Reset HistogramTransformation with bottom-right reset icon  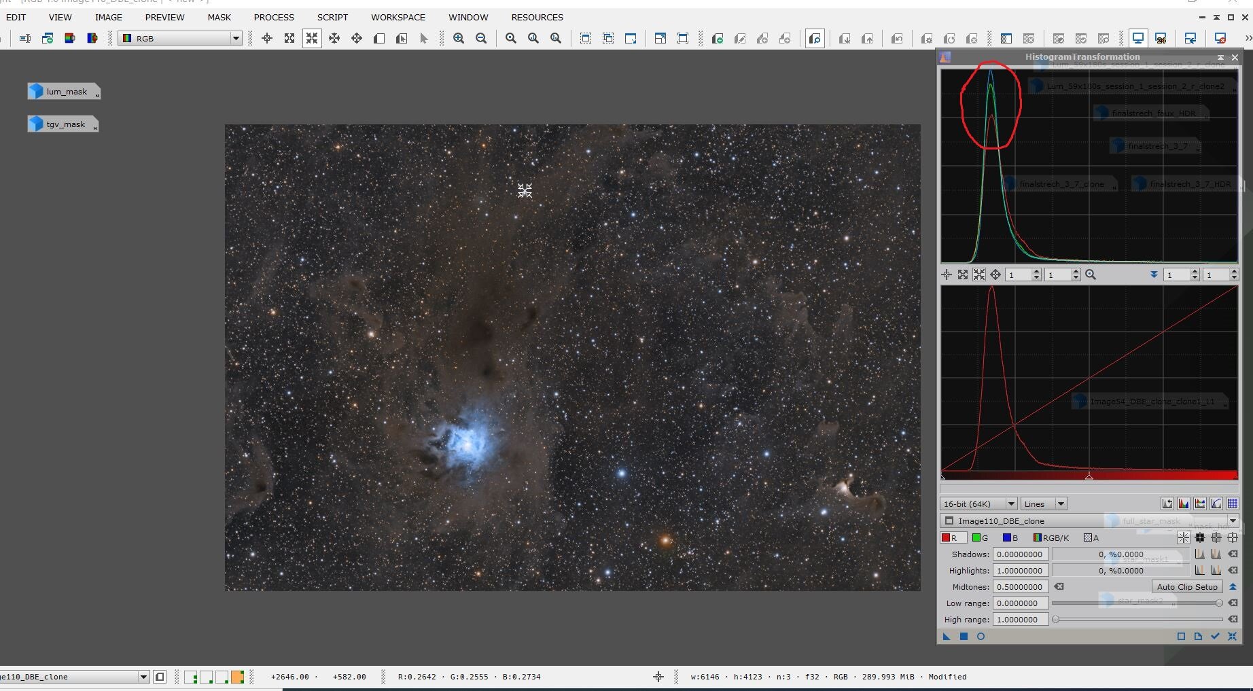(x=1232, y=637)
